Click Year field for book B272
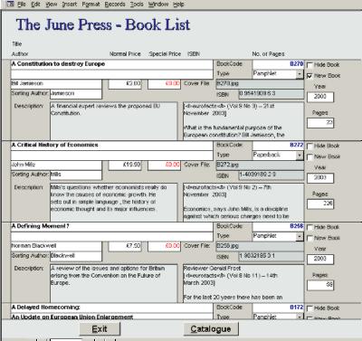This screenshot has height=341, width=362. (x=320, y=178)
